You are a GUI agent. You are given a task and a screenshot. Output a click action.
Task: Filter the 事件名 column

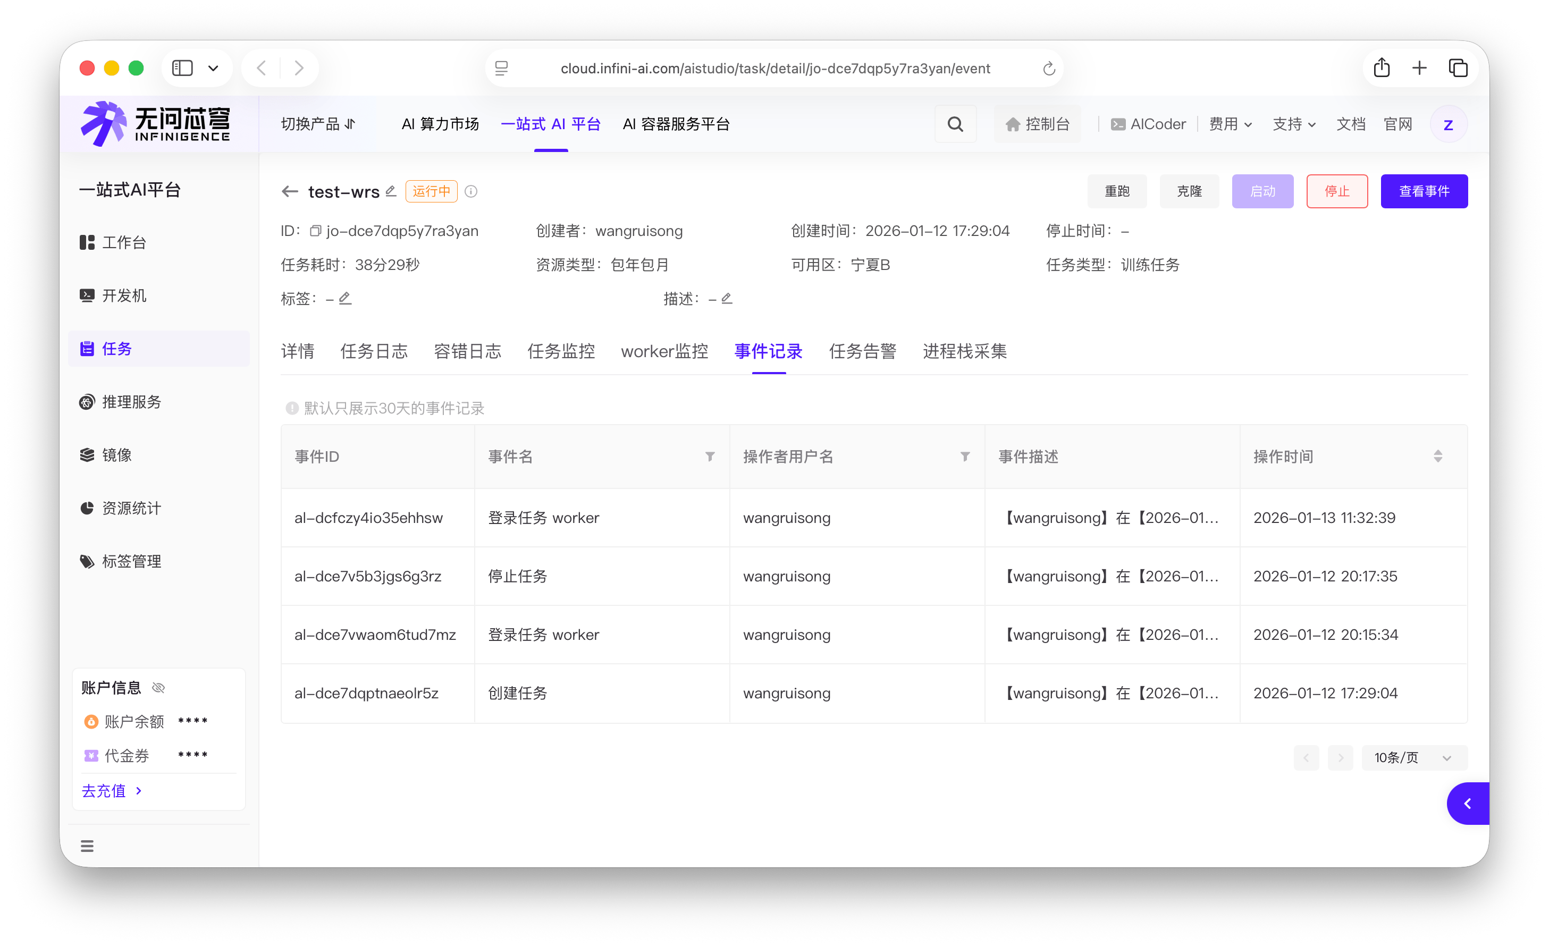click(x=710, y=457)
